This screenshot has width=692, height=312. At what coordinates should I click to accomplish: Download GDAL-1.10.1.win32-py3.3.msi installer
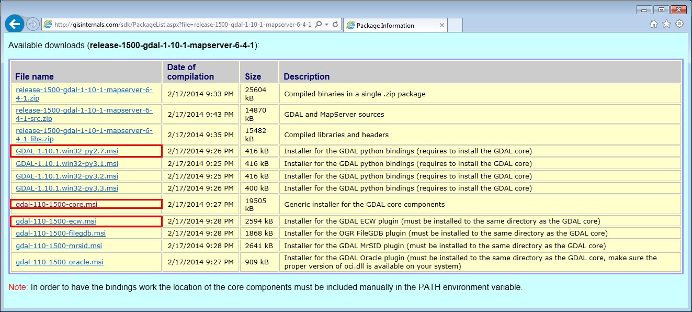point(67,188)
